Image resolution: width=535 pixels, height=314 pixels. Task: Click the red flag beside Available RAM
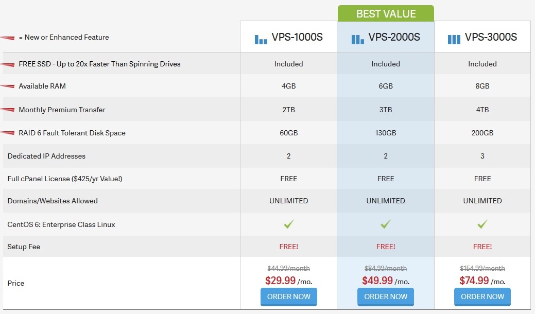pyautogui.click(x=7, y=86)
